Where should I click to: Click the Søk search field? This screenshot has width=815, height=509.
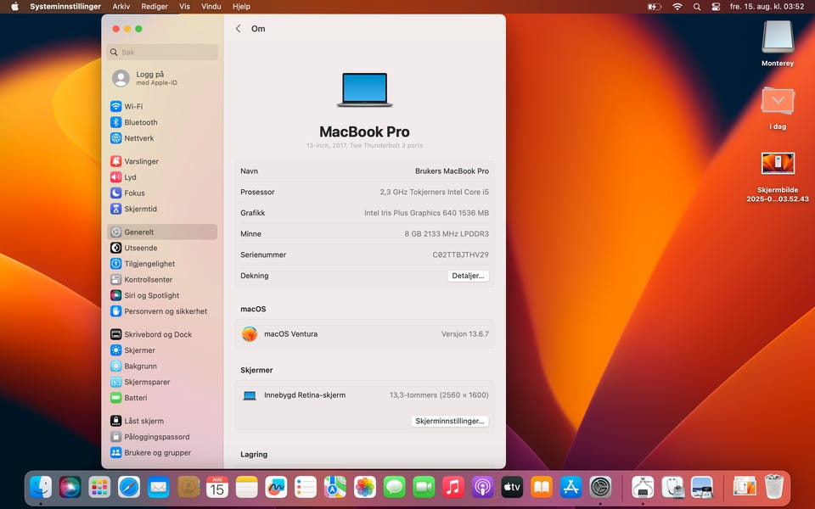pos(162,52)
